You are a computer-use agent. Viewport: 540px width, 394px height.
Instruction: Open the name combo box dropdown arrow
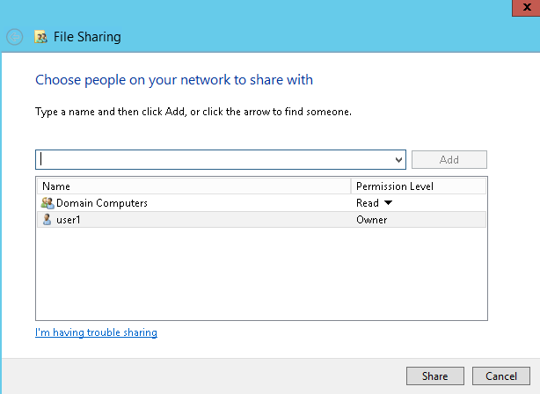pyautogui.click(x=398, y=160)
